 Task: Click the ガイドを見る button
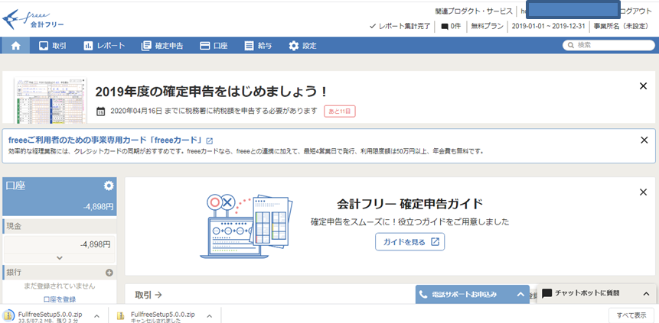409,242
